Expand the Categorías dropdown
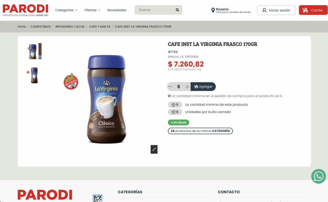Screen dimensions: 328x202 (66, 10)
